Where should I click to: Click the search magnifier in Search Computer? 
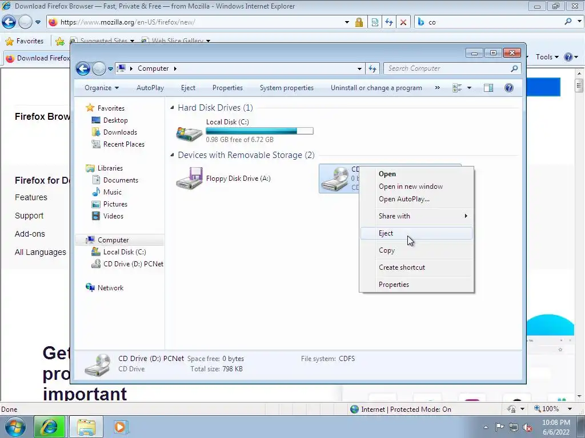pyautogui.click(x=515, y=68)
